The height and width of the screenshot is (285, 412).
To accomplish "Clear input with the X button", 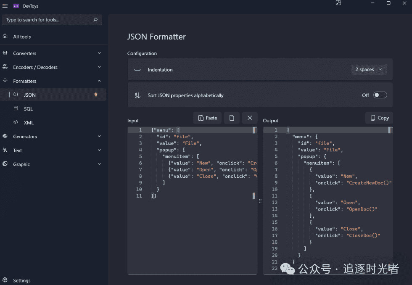I will click(250, 118).
